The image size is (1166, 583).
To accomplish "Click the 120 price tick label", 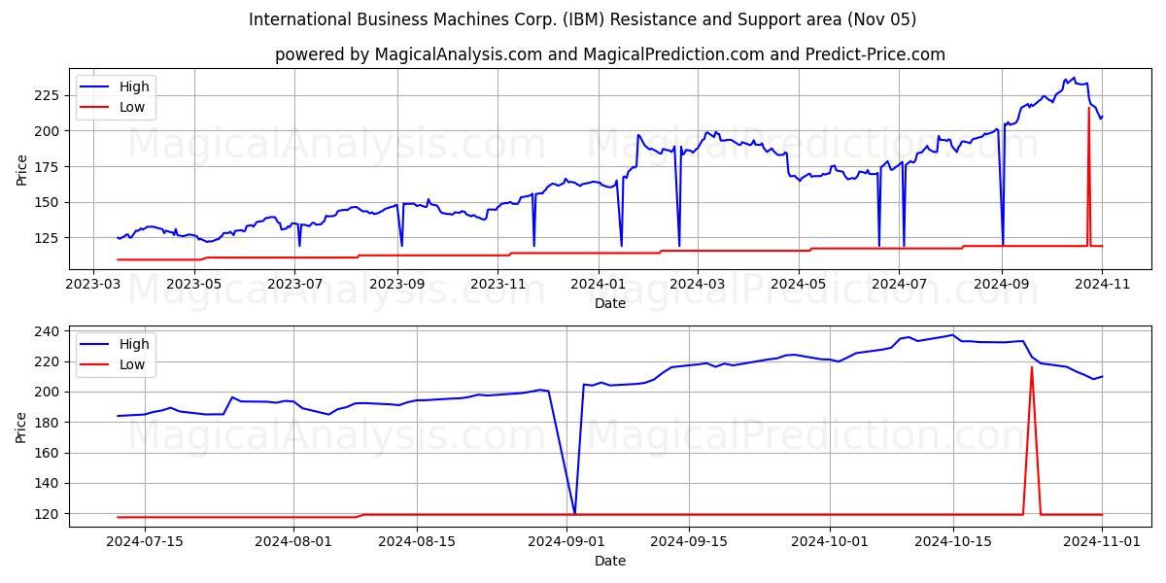I will (49, 514).
